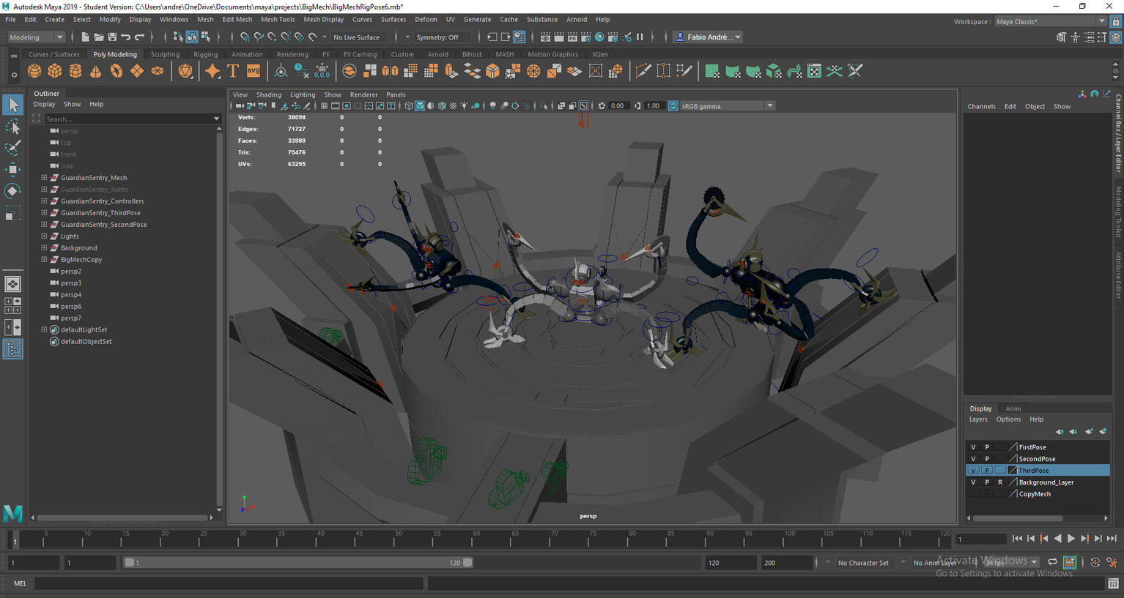Toggle visibility of Background_Layer
Image resolution: width=1124 pixels, height=598 pixels.
(973, 482)
